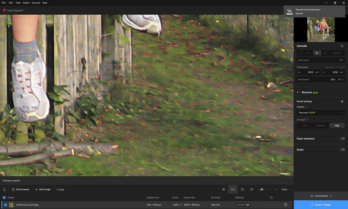Set Strength to Medium

point(321,125)
